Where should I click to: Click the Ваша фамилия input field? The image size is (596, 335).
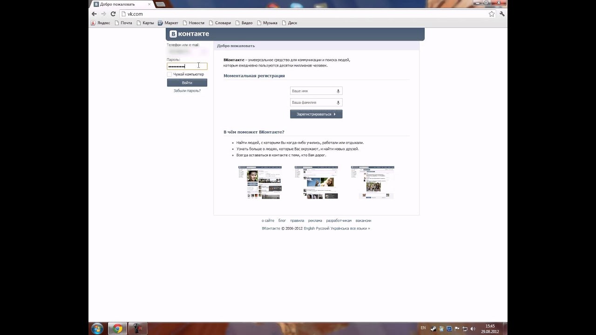(x=316, y=102)
